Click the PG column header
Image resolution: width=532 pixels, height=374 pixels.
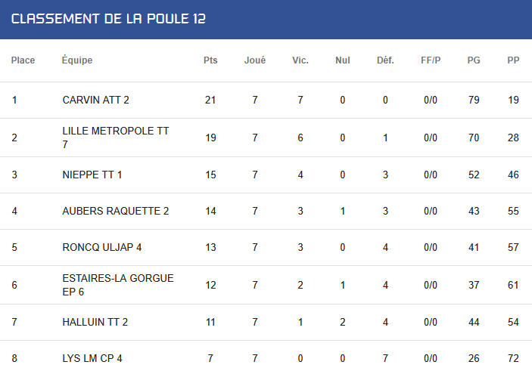[x=474, y=60]
